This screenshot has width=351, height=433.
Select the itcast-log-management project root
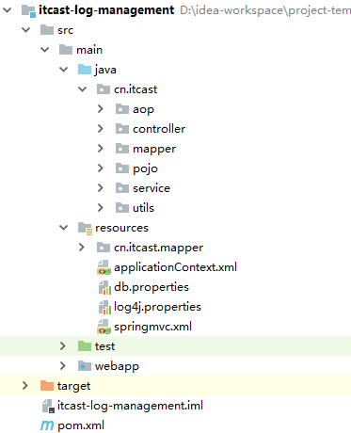(106, 10)
